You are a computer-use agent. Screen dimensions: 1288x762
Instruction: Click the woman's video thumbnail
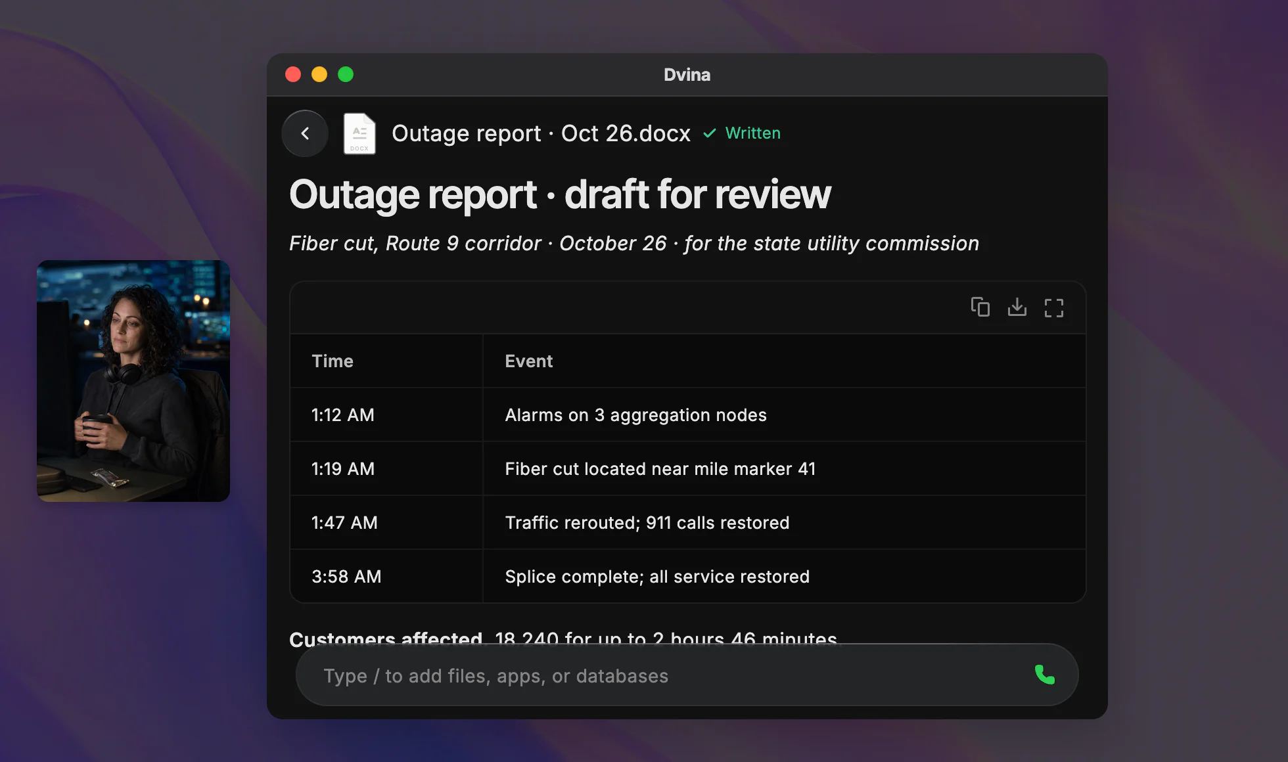[x=133, y=381]
